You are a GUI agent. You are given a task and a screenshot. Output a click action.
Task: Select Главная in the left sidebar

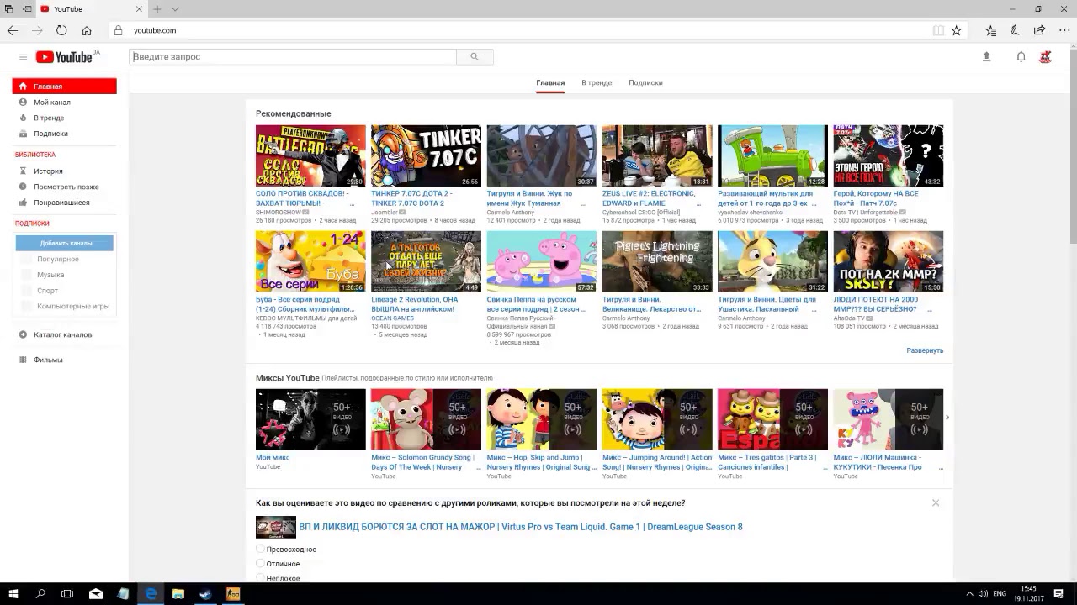[64, 87]
